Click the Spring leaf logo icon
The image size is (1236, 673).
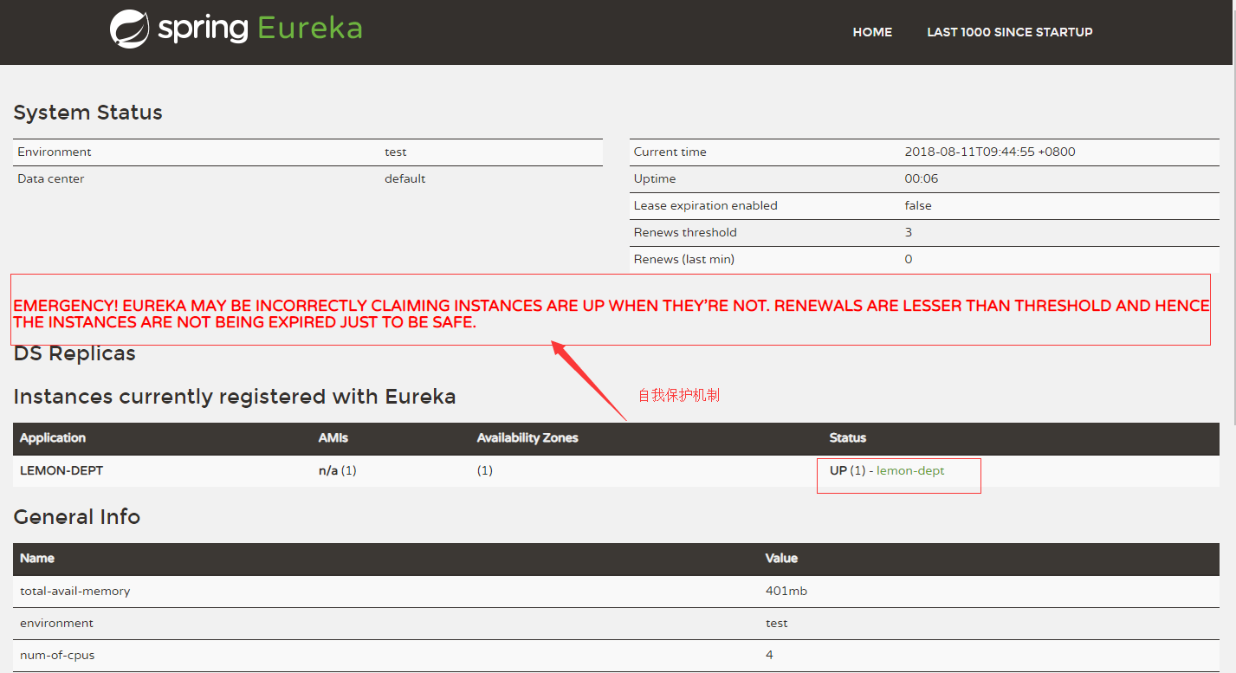pyautogui.click(x=130, y=29)
